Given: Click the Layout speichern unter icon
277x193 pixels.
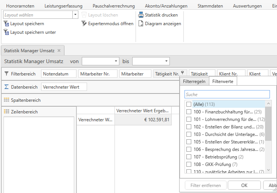Looking at the screenshot, I should click(6, 32).
